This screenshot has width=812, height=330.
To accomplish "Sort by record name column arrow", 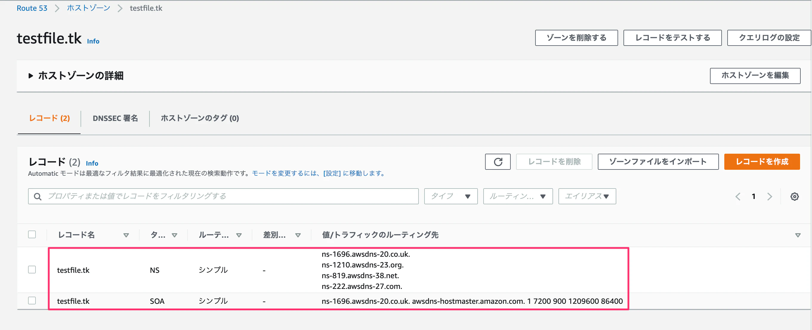I will click(126, 235).
